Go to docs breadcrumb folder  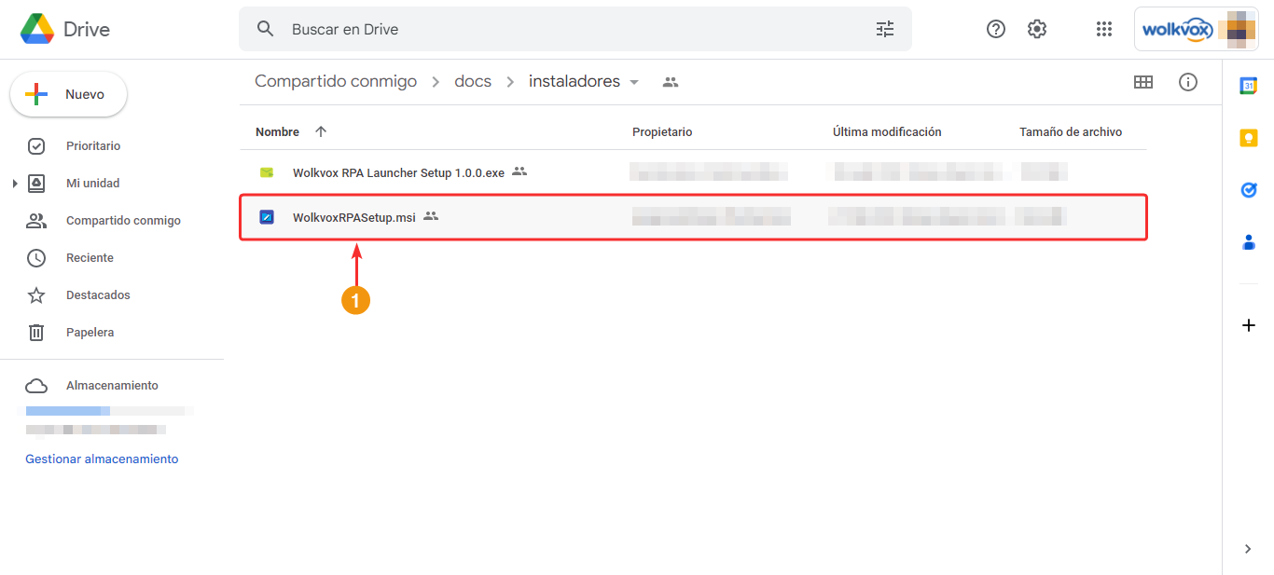click(473, 82)
